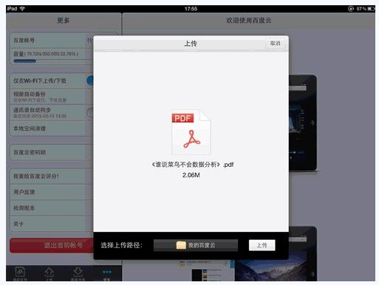Click the 2.06M file size text
Image resolution: width=379 pixels, height=285 pixels.
point(191,175)
